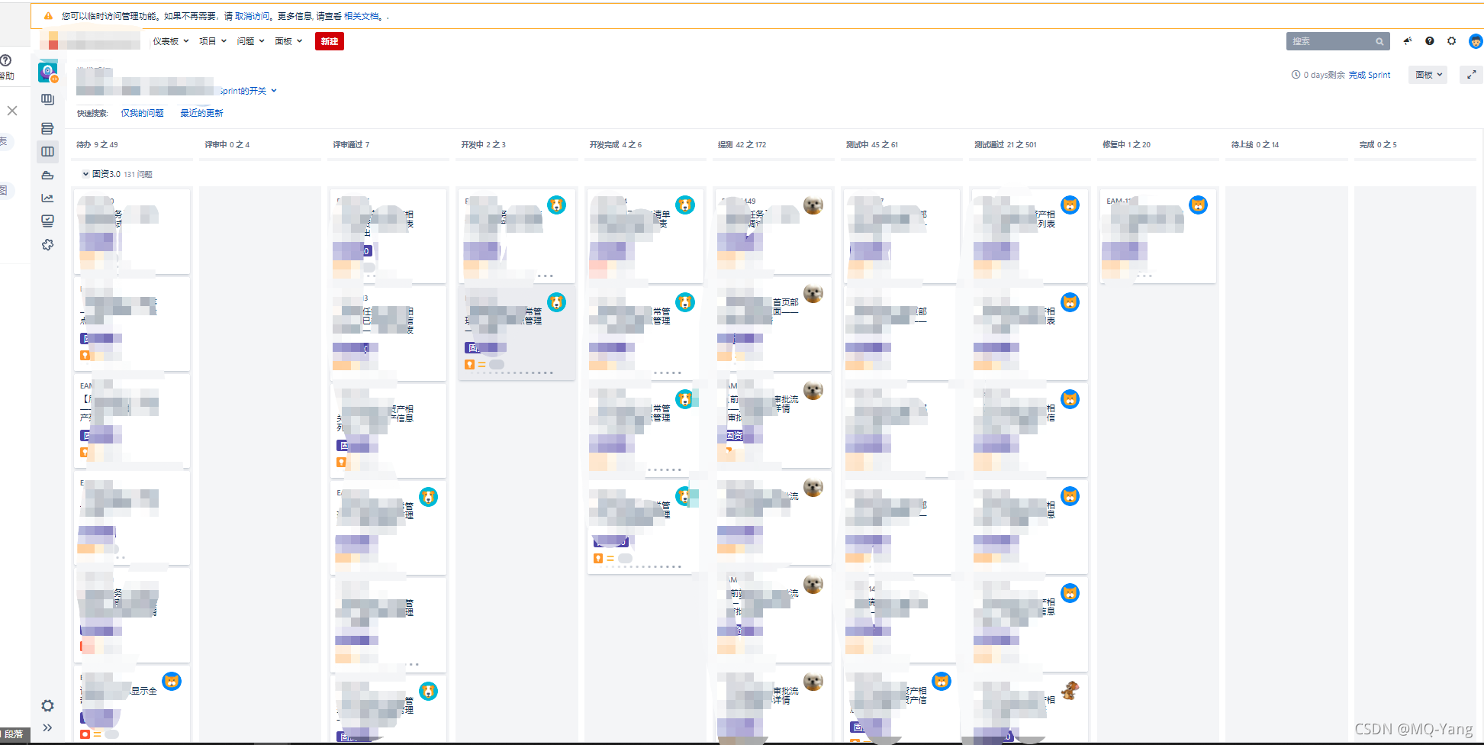Expand the sidebar with the double chevron
Image resolution: width=1484 pixels, height=745 pixels.
point(47,727)
